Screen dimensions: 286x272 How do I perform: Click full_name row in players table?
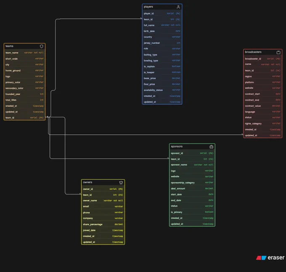162,25
